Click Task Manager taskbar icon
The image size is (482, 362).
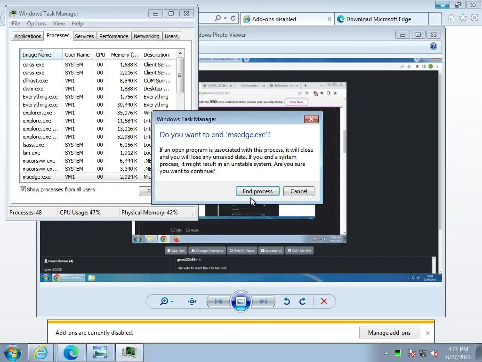click(129, 353)
